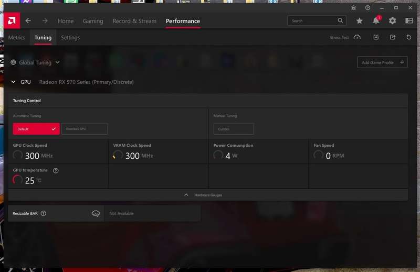Open the help question-mark icon in title bar
420x272 pixels.
pos(368,8)
